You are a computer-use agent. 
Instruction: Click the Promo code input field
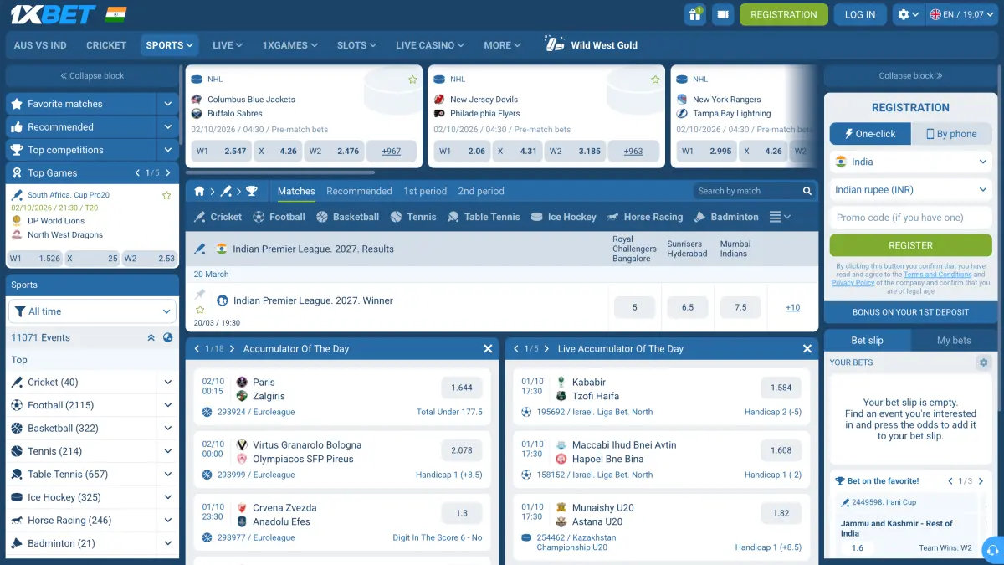(910, 218)
